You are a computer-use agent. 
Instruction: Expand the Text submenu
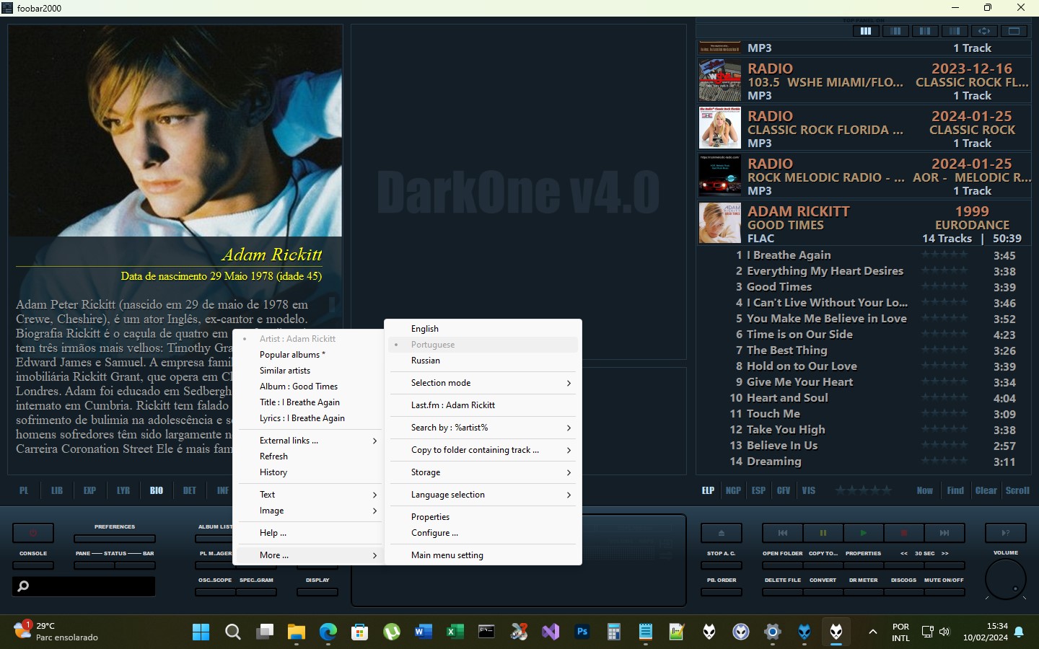click(309, 495)
